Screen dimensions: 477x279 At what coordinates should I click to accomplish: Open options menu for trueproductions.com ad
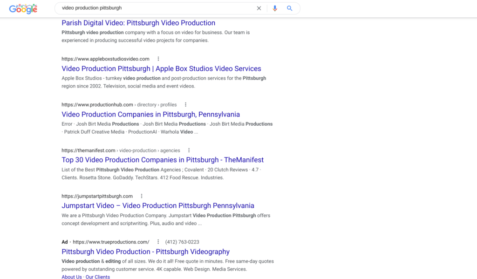point(158,242)
